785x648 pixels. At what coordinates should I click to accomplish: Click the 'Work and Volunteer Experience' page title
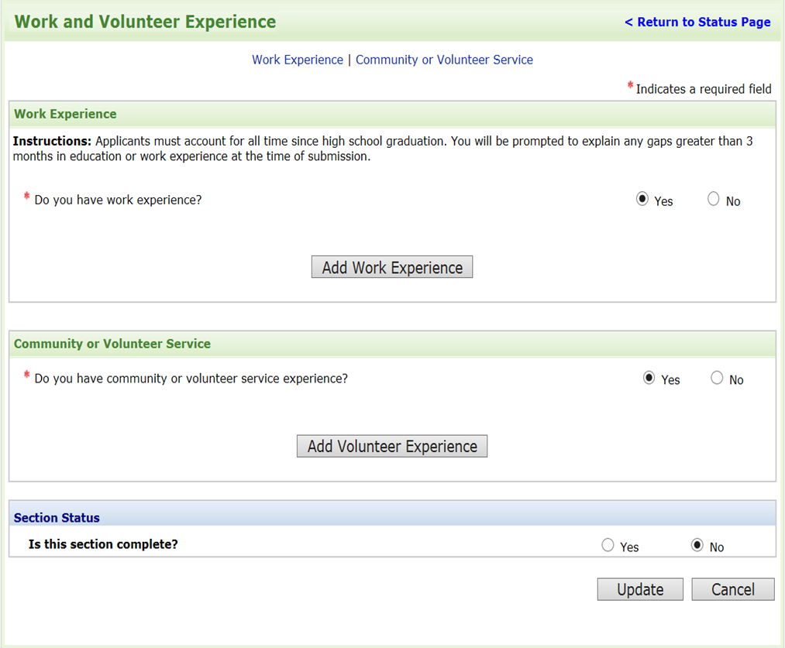[145, 22]
